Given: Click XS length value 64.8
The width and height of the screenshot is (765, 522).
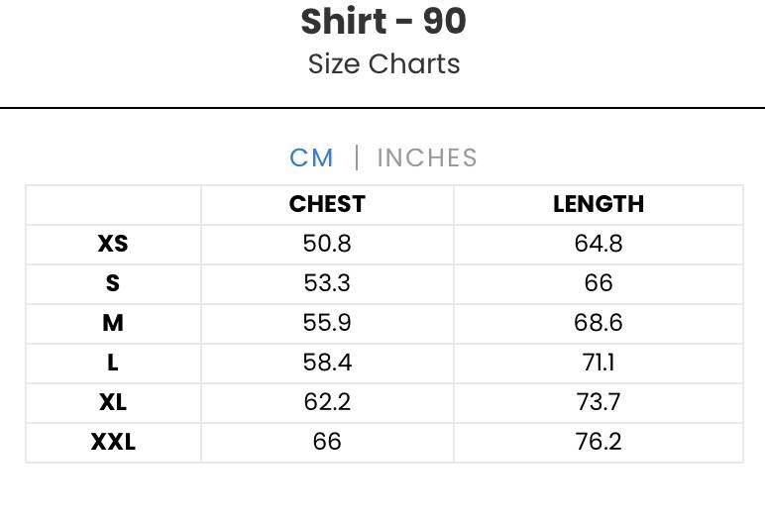Looking at the screenshot, I should point(599,244).
